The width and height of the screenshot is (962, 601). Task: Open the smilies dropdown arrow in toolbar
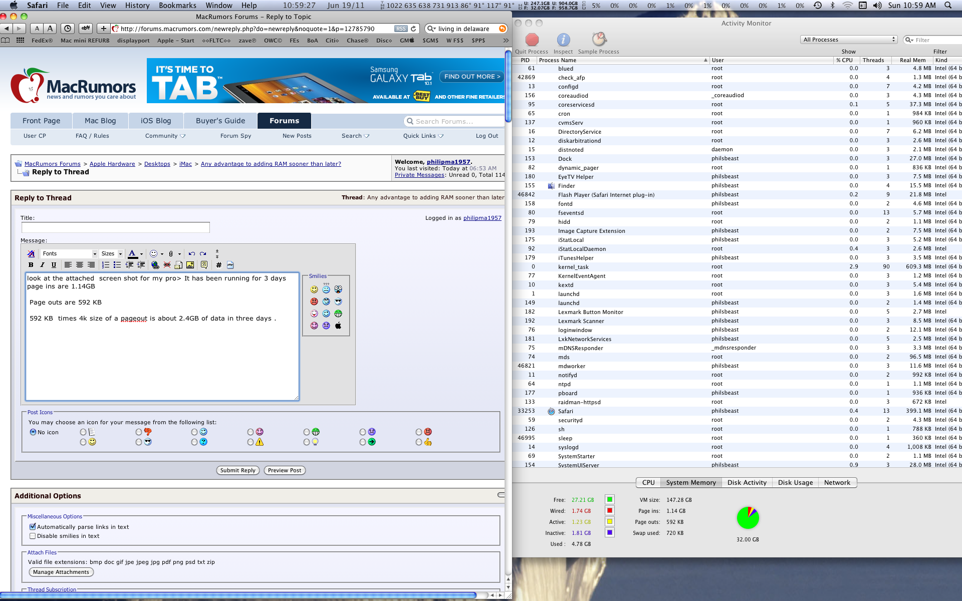162,254
